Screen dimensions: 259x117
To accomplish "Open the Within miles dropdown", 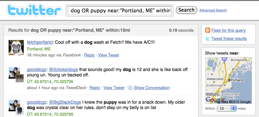I will [x=226, y=108].
